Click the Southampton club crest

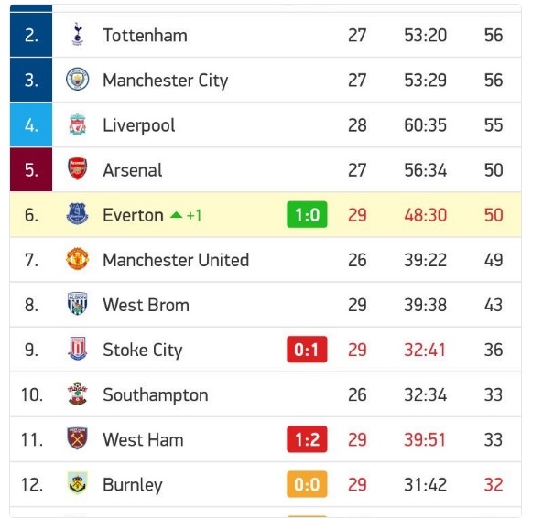[77, 394]
